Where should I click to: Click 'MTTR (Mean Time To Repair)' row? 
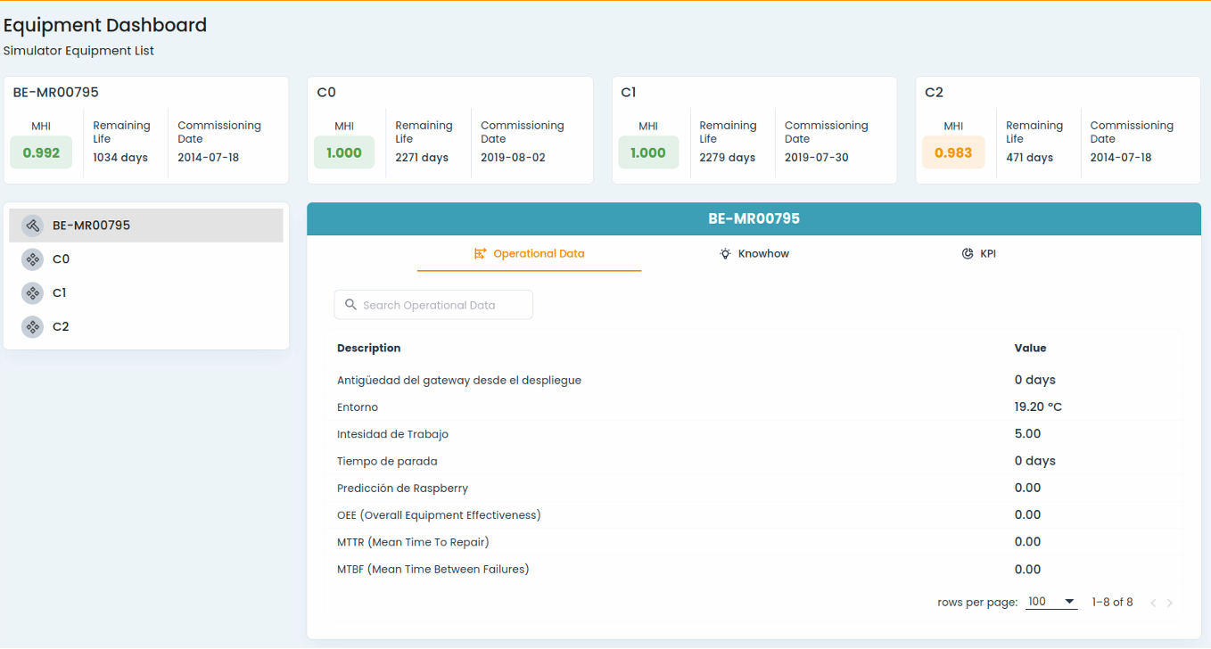click(754, 541)
